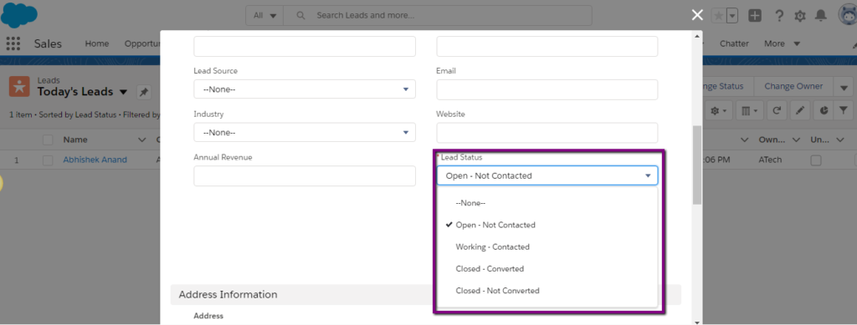Click the Email input field

pyautogui.click(x=547, y=89)
